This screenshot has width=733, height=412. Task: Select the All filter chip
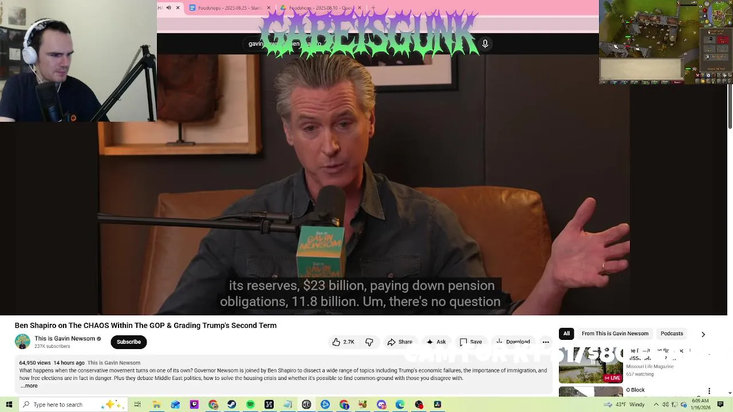pyautogui.click(x=566, y=334)
